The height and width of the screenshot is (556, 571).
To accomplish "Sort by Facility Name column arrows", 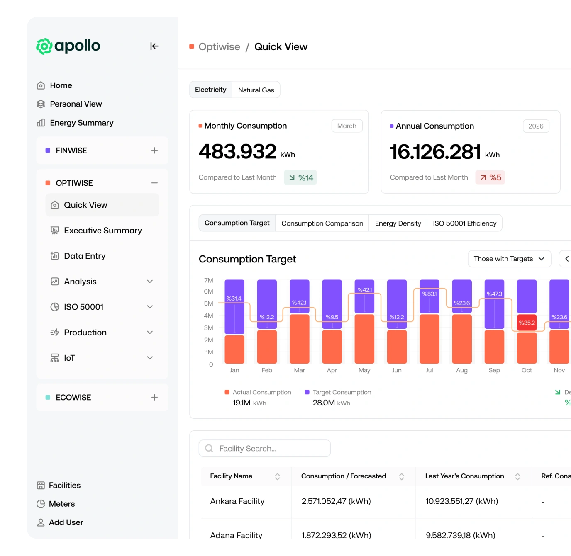I will (277, 476).
